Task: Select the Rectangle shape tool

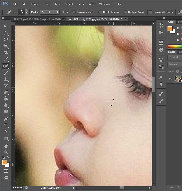Action: click(6, 138)
